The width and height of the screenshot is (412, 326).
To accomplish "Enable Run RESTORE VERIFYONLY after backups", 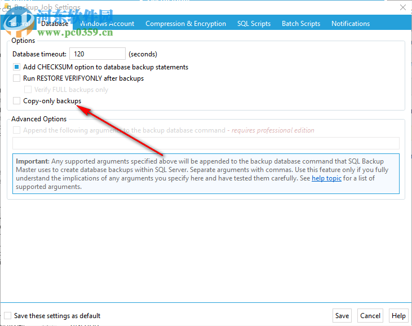I will (x=16, y=78).
